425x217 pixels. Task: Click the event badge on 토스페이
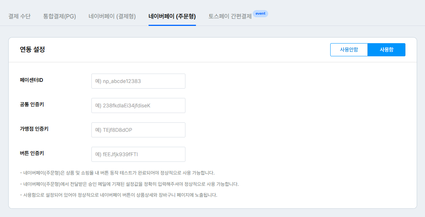coord(260,14)
